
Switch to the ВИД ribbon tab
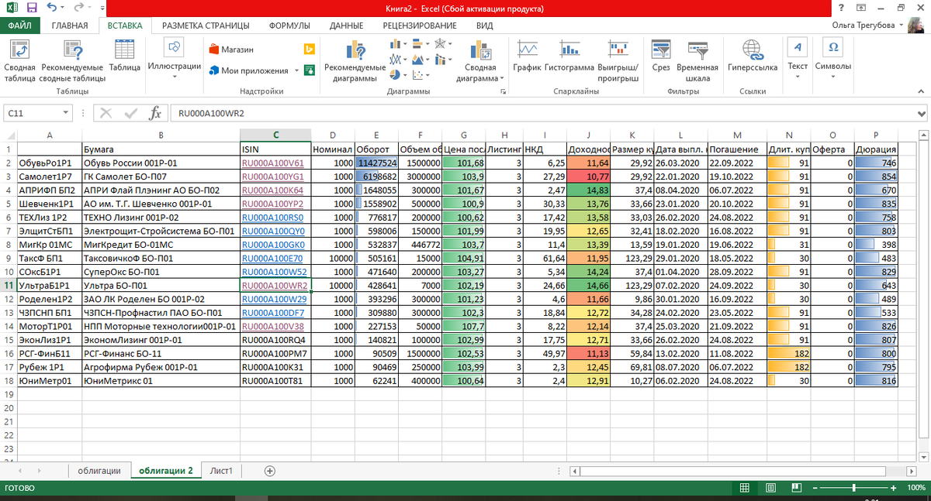[x=485, y=26]
